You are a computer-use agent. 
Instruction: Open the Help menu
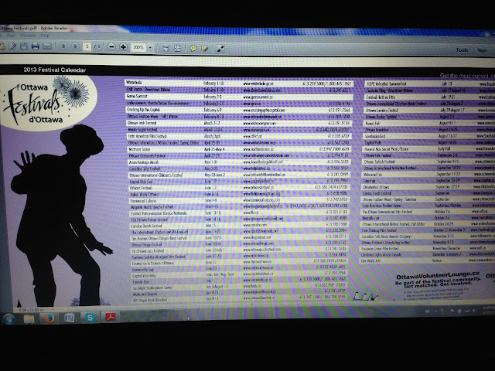tap(45, 36)
